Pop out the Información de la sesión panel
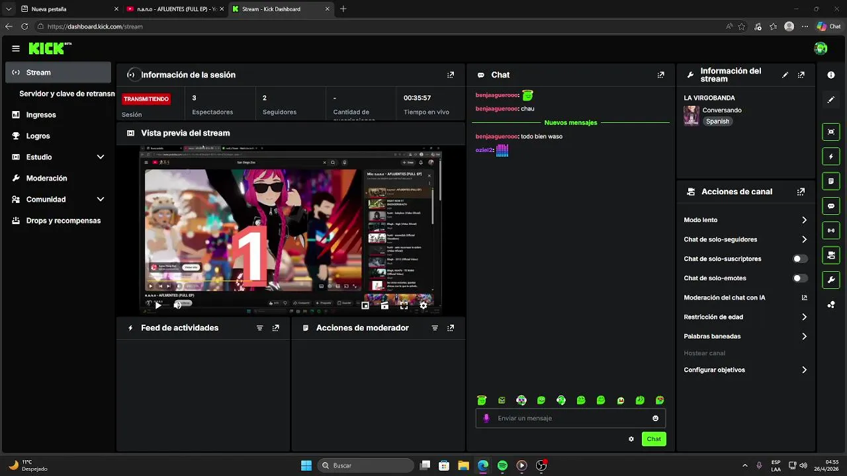 [451, 75]
